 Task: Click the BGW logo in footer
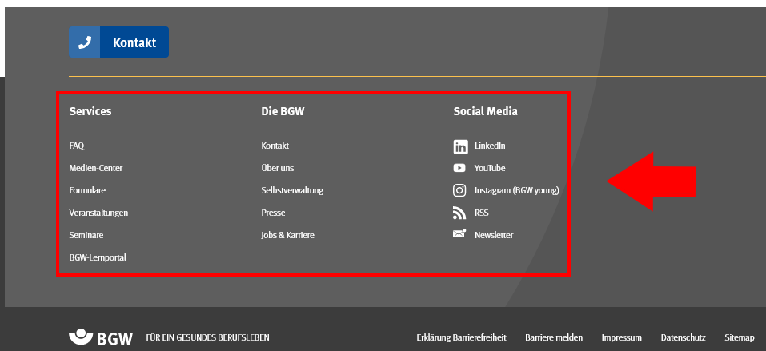(x=101, y=337)
